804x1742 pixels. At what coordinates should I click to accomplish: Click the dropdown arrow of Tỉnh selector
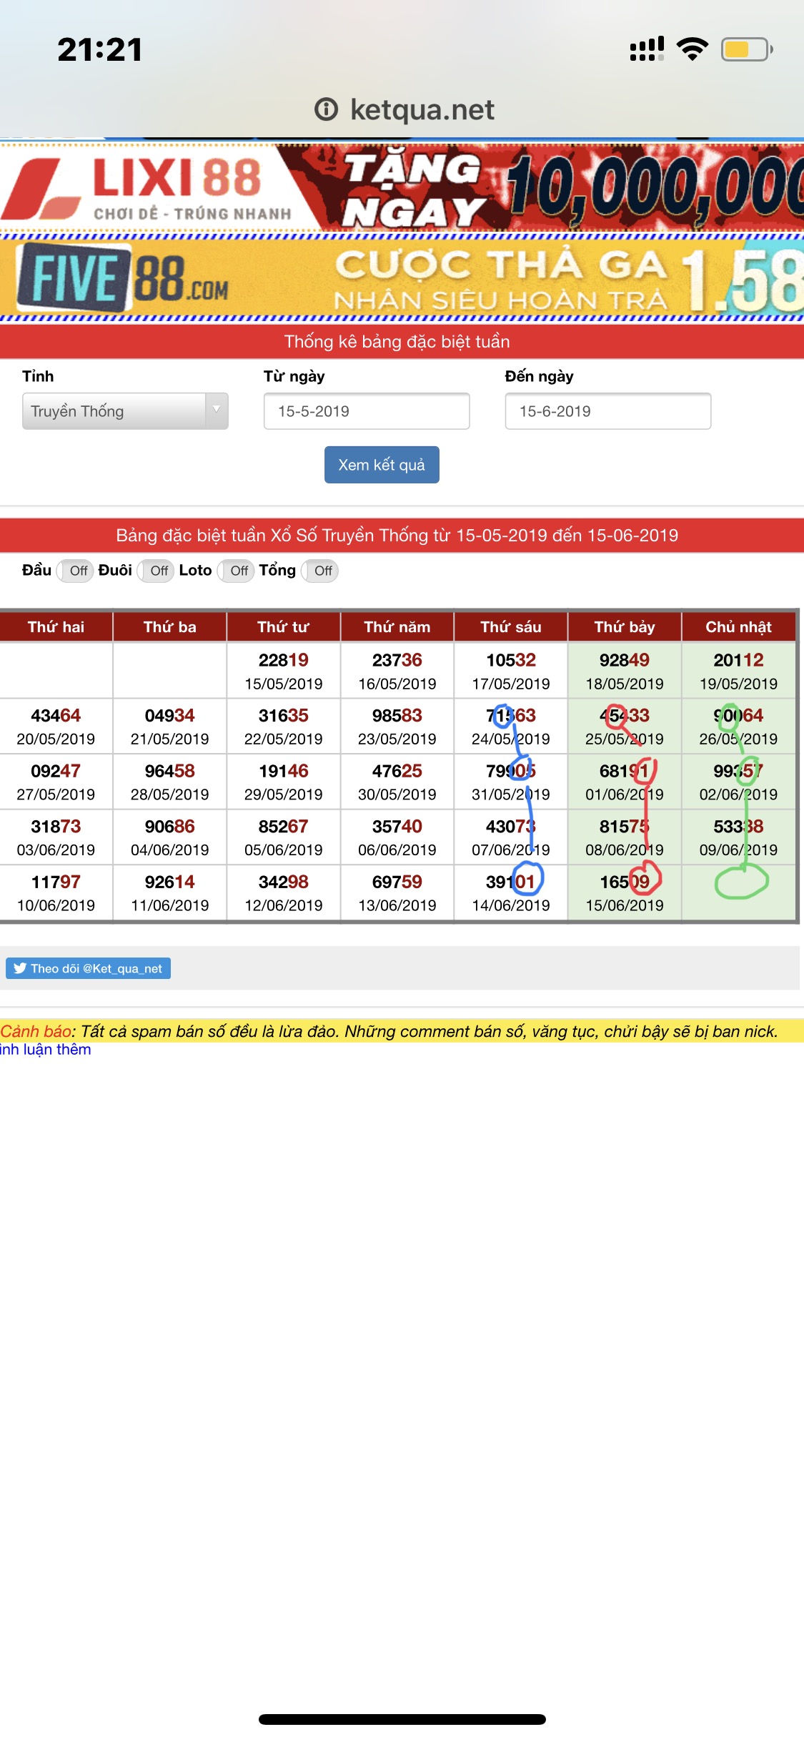click(216, 410)
